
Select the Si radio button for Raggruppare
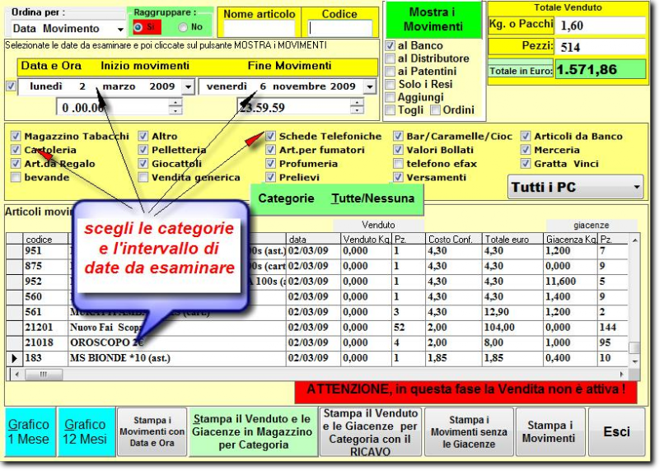[138, 27]
